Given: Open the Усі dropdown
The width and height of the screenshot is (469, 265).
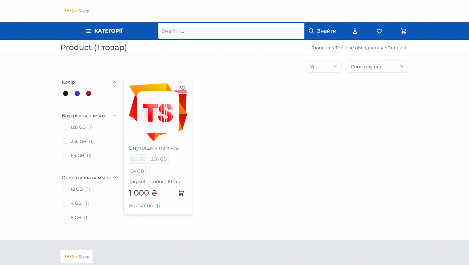Looking at the screenshot, I should [x=324, y=67].
